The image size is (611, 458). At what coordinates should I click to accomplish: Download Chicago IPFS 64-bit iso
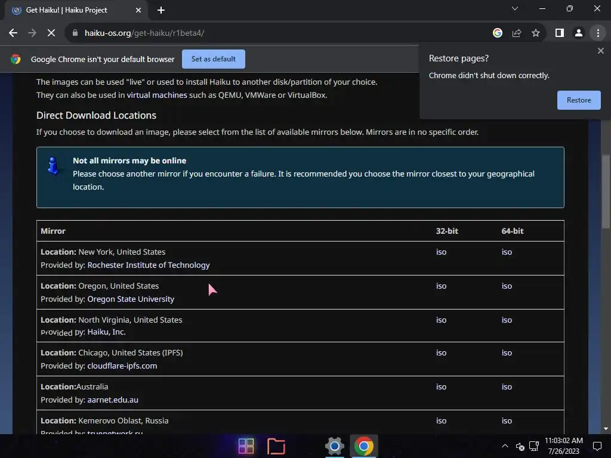pyautogui.click(x=507, y=352)
